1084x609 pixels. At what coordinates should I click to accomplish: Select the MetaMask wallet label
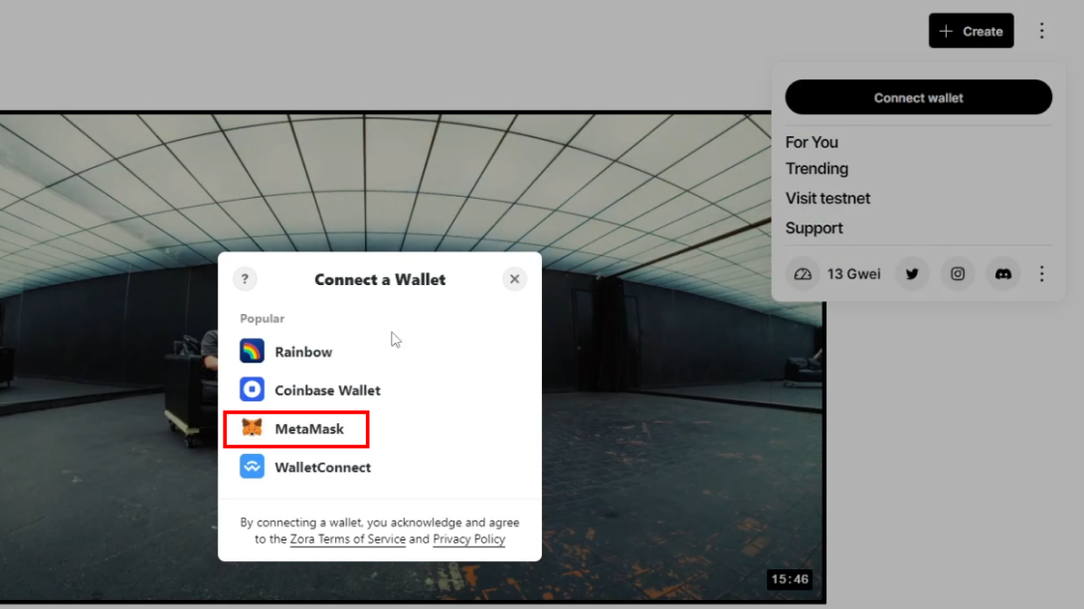pyautogui.click(x=309, y=429)
